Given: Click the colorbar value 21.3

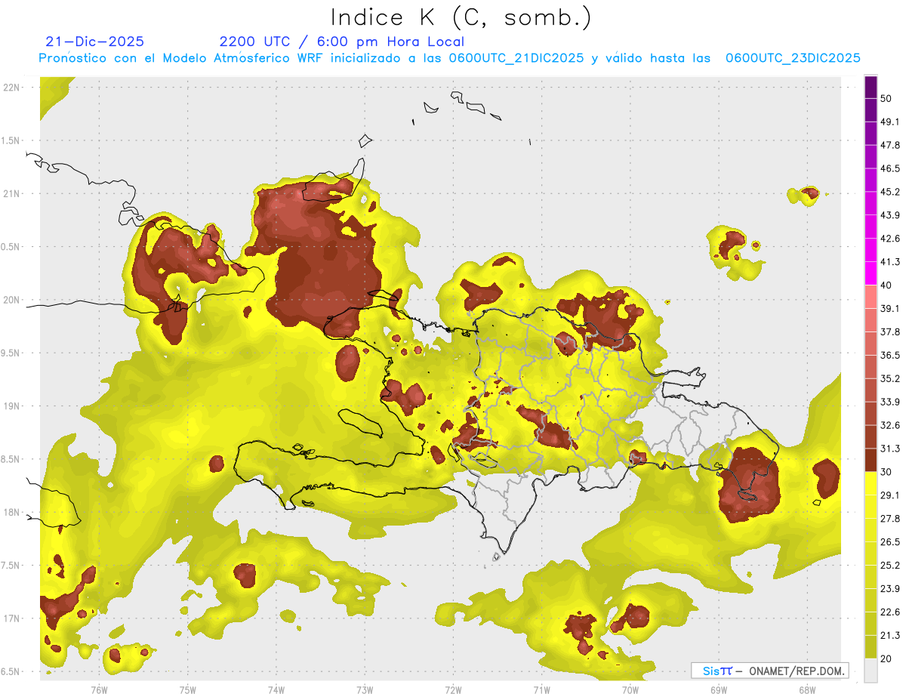Looking at the screenshot, I should (x=890, y=636).
